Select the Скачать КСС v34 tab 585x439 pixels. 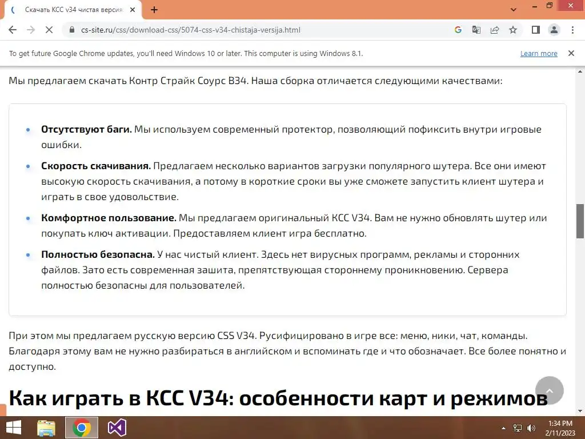(x=73, y=10)
